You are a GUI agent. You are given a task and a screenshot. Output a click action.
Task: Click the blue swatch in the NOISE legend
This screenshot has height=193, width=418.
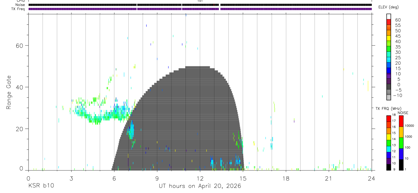(x=401, y=154)
